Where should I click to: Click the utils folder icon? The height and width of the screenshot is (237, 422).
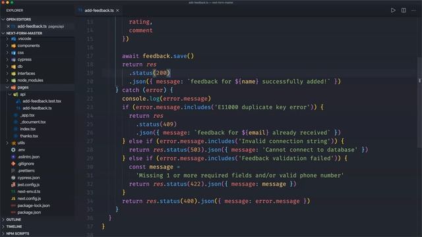(13, 143)
